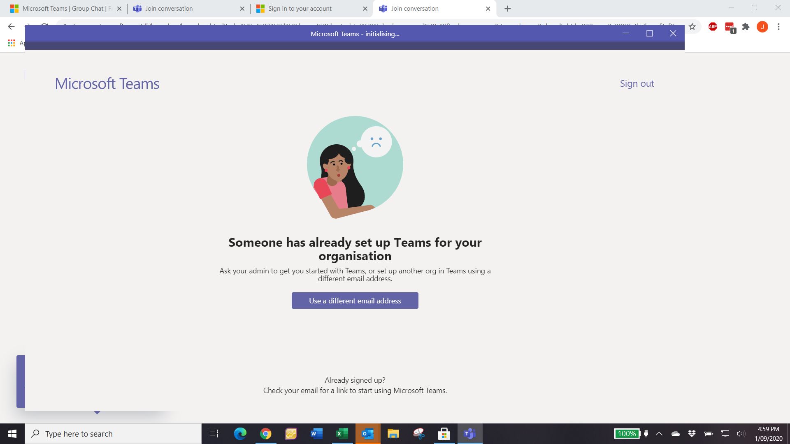790x444 pixels.
Task: Open Outlook from the taskbar
Action: tap(367, 433)
